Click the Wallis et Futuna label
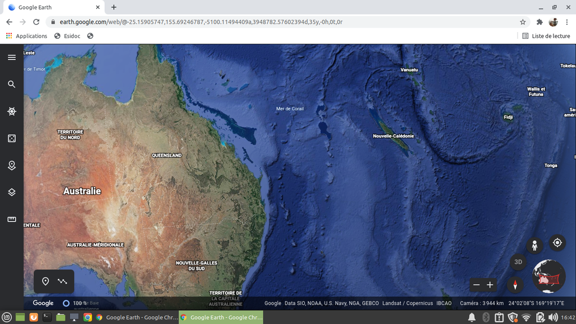The width and height of the screenshot is (576, 324). [x=536, y=92]
